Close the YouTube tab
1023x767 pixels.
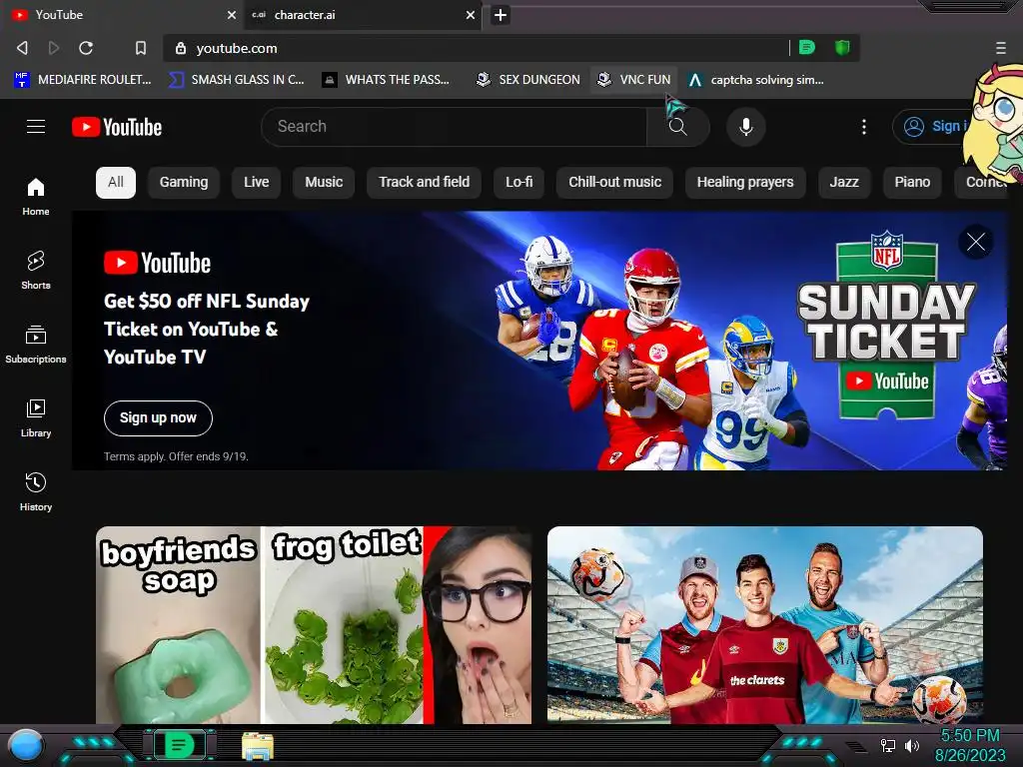tap(232, 15)
